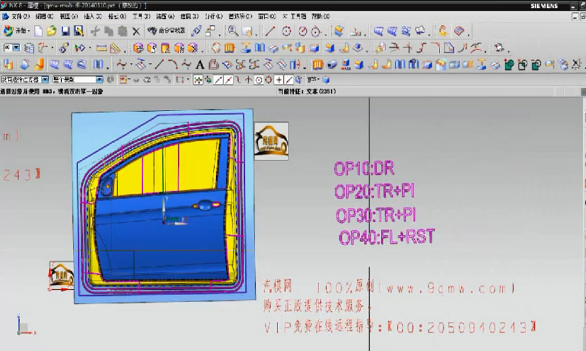Image resolution: width=586 pixels, height=351 pixels.
Task: Toggle the snap end point option
Action: (219, 79)
